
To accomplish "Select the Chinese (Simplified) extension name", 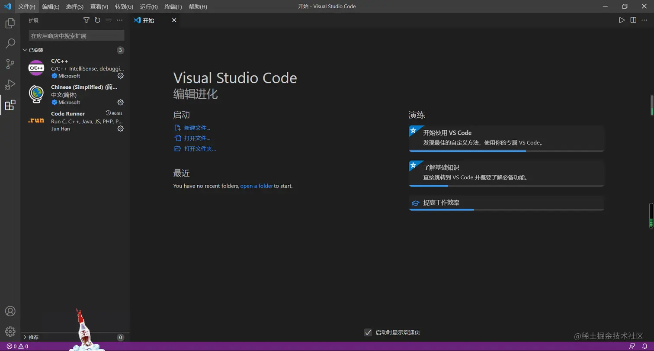I will point(84,87).
